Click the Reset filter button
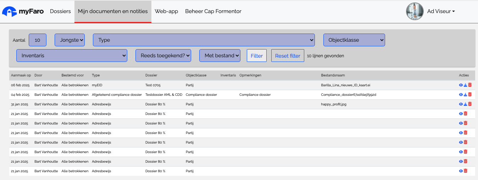Screen dimensions: 478x180 pyautogui.click(x=288, y=56)
